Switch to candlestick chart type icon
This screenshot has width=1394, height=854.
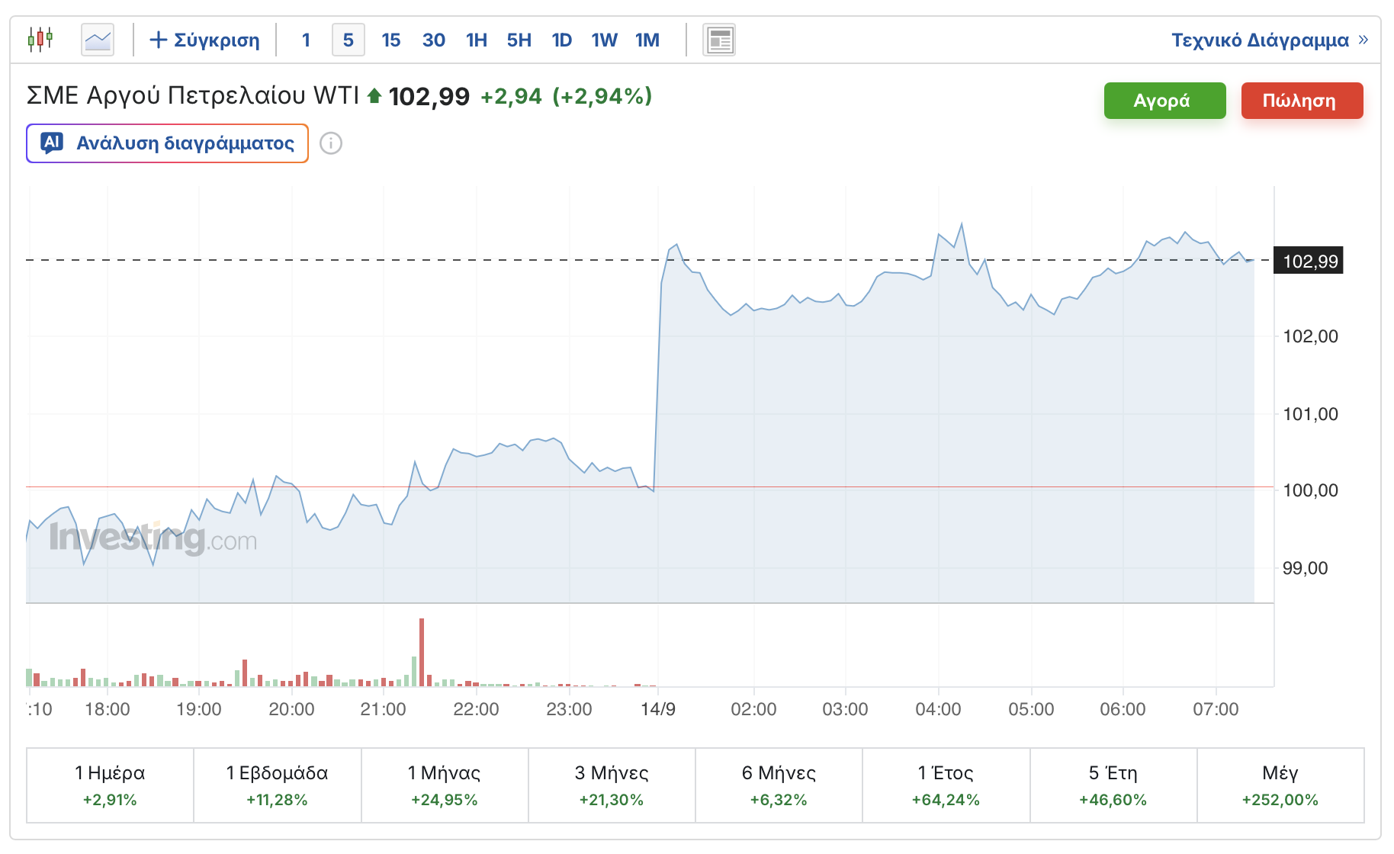tap(40, 39)
